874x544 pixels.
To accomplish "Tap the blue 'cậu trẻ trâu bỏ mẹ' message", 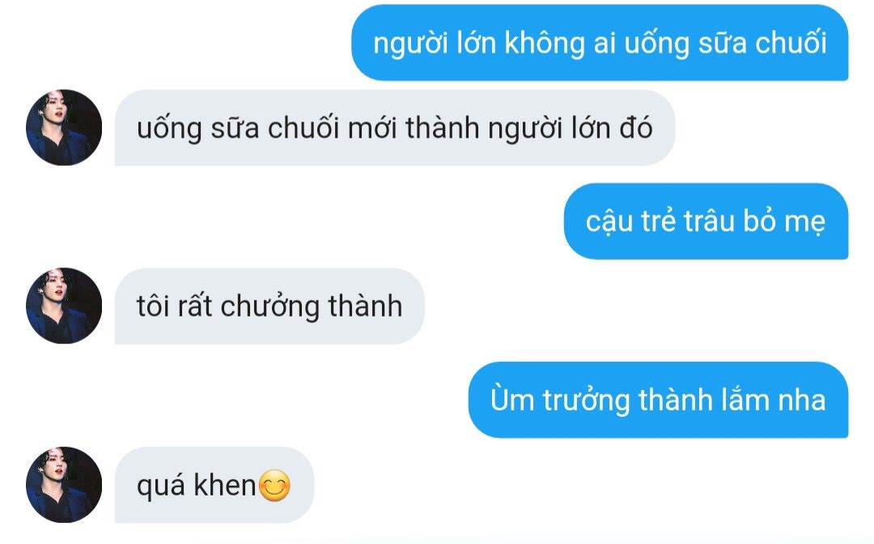I will 706,221.
